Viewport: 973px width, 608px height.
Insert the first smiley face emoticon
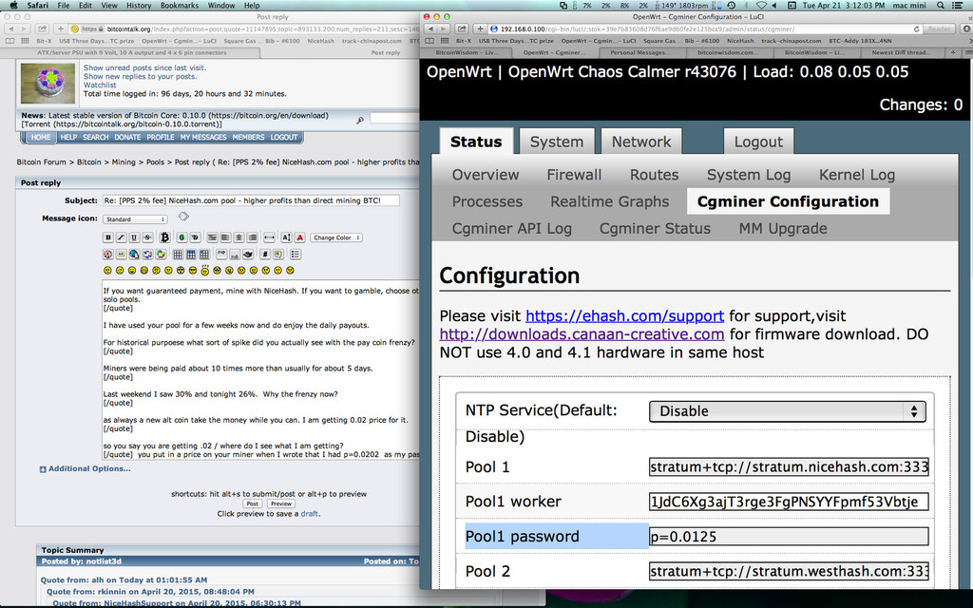tap(107, 271)
